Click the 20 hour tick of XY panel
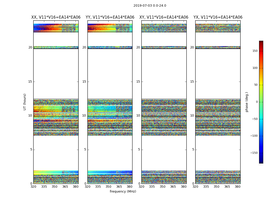The image size is (267, 204). tap(138, 47)
